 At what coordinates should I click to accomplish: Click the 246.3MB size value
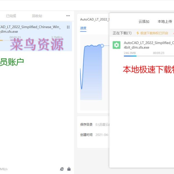click(130, 53)
